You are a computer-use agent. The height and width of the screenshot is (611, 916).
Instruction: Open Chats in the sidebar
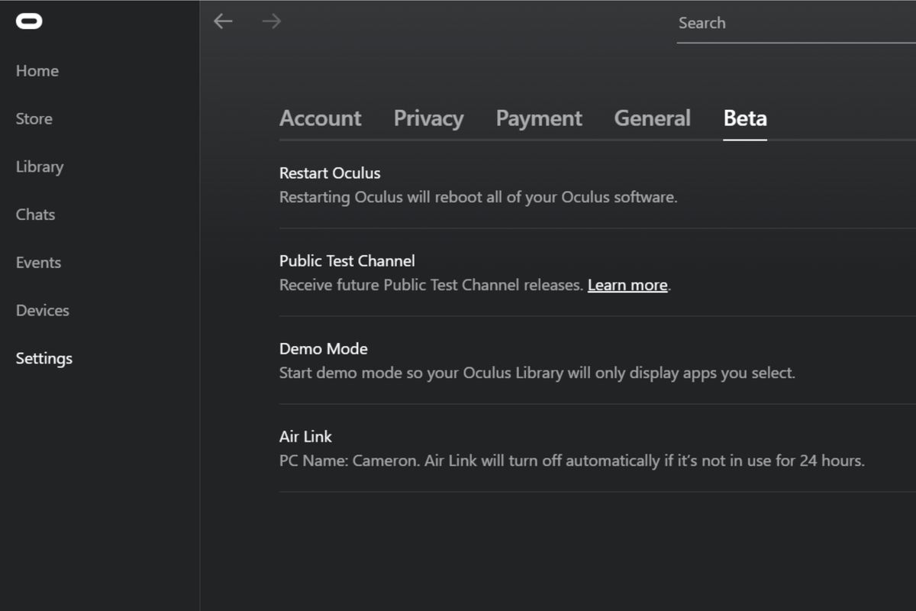(36, 215)
